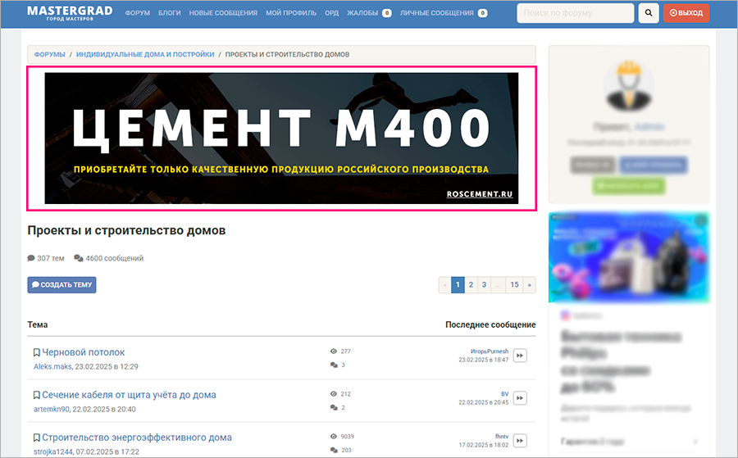The height and width of the screenshot is (458, 738).
Task: Click the 307 тем counter
Action: pos(46,258)
